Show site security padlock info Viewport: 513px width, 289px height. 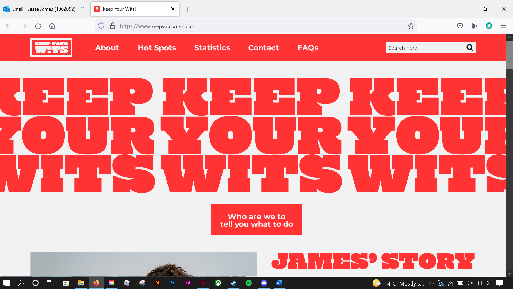(x=113, y=26)
